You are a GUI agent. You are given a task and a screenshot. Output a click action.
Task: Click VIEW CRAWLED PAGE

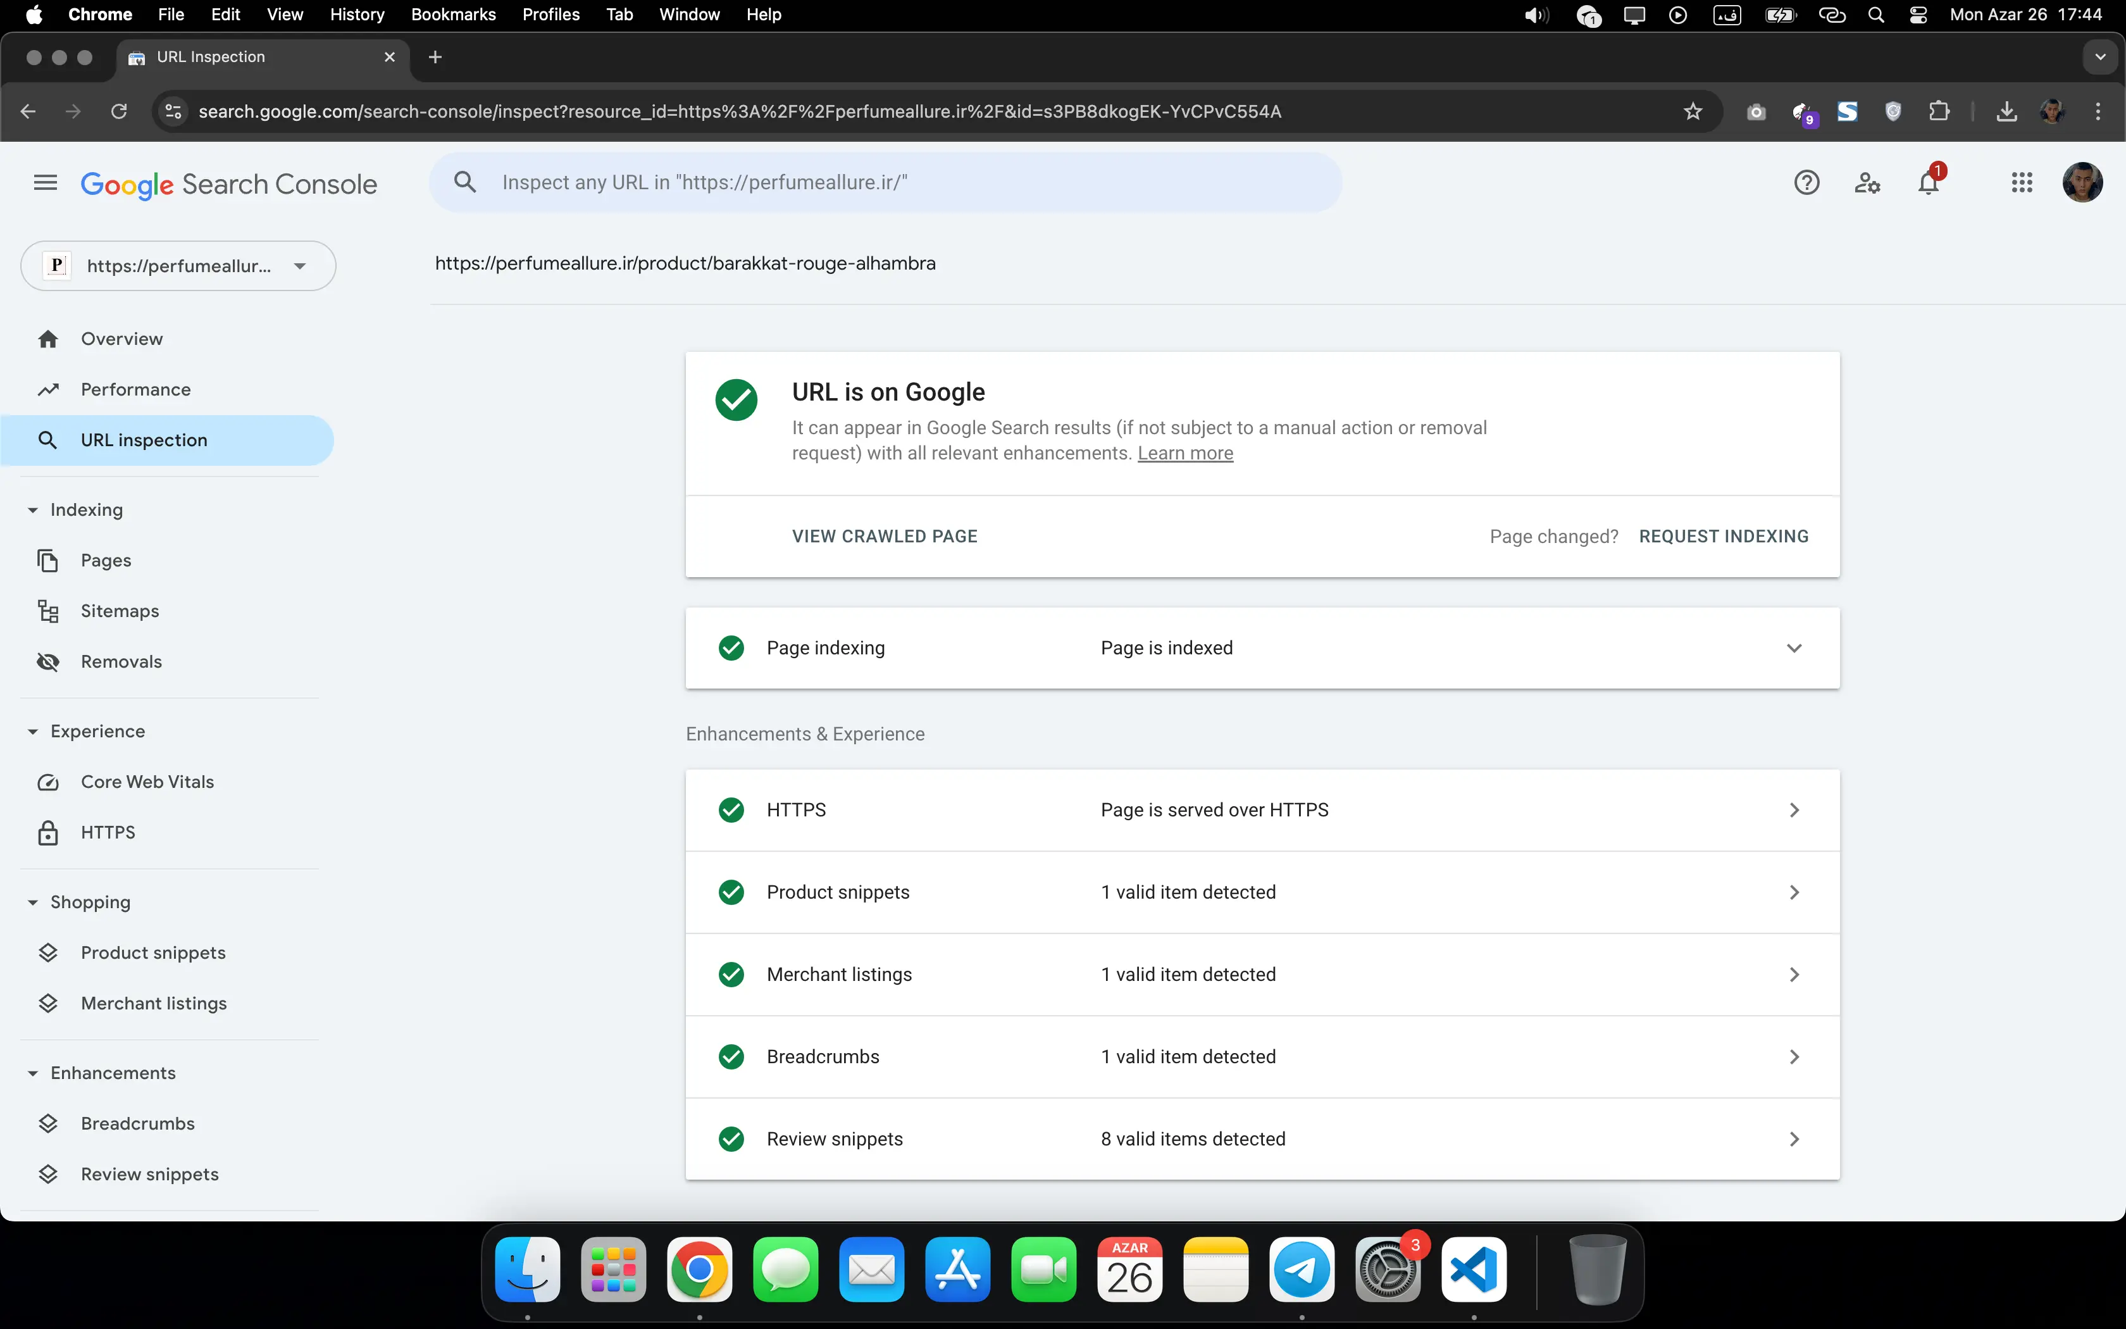click(885, 536)
